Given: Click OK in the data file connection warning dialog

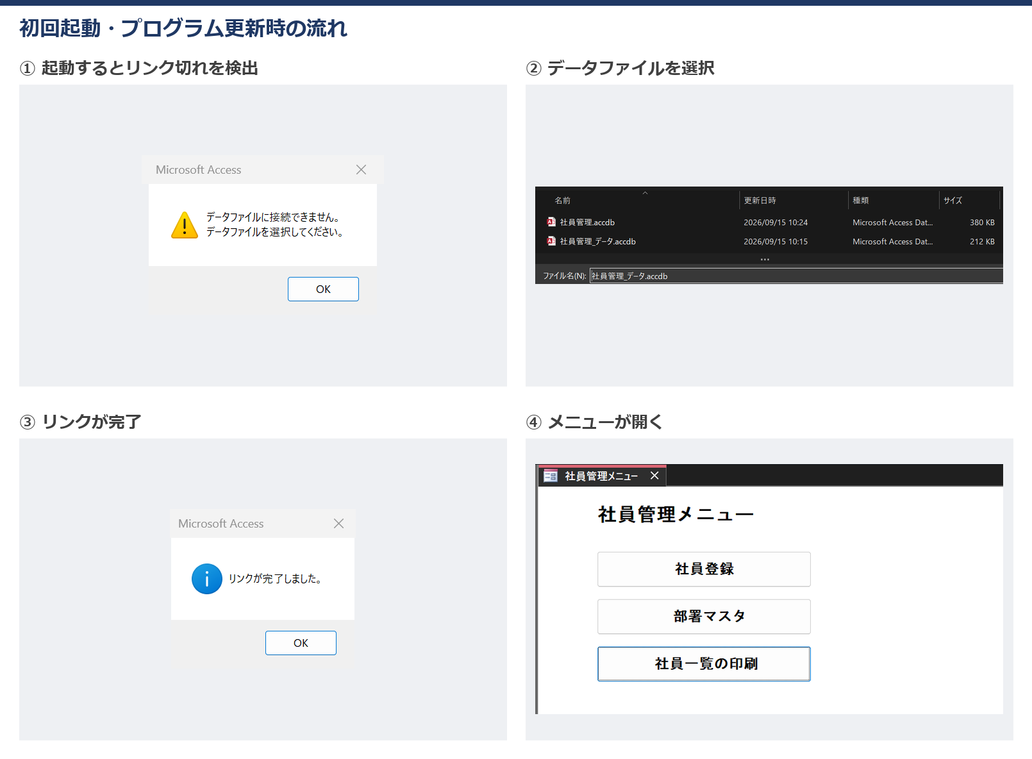Looking at the screenshot, I should click(323, 289).
